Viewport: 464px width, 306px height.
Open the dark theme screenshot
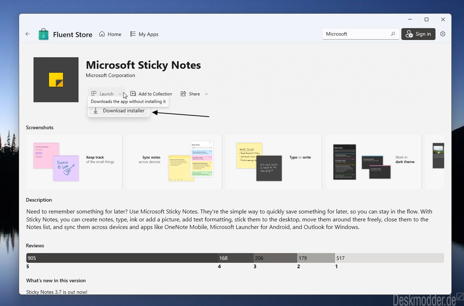(x=373, y=162)
